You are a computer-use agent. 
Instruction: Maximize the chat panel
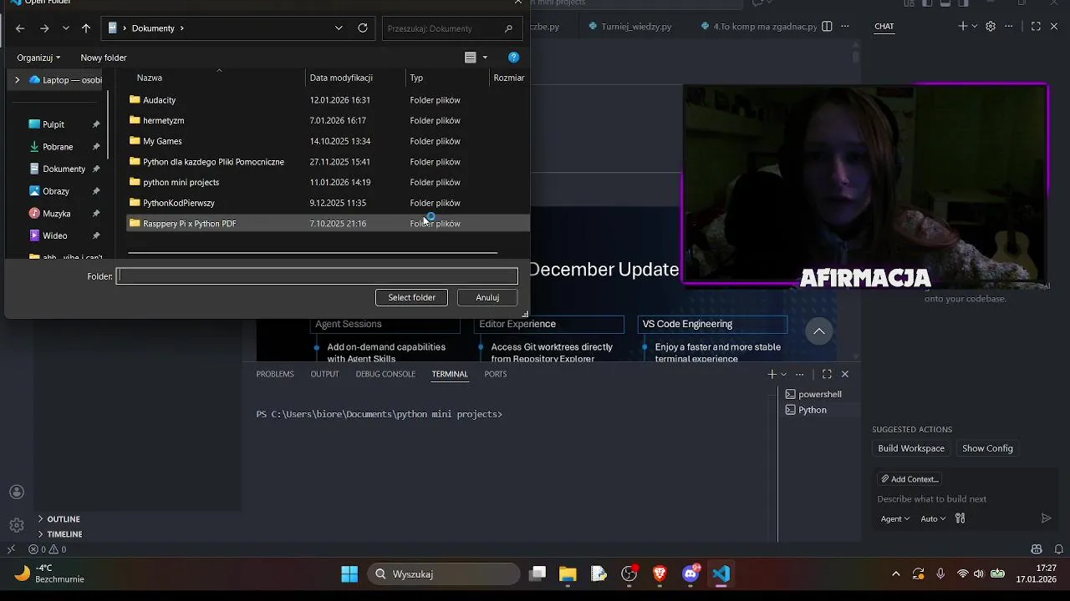[1036, 27]
